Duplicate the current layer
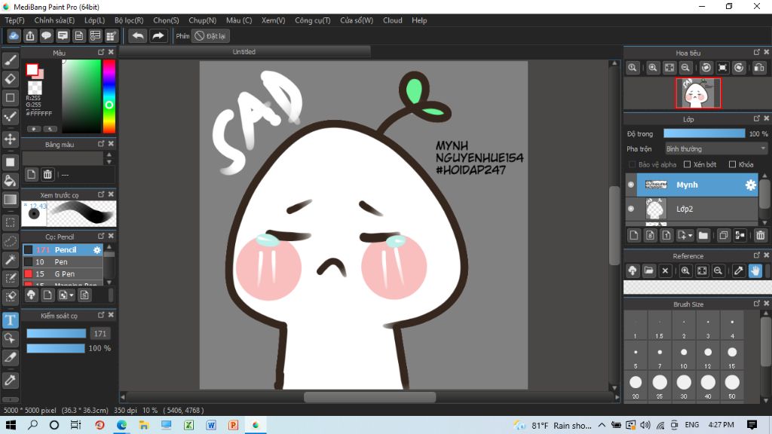 tap(723, 235)
